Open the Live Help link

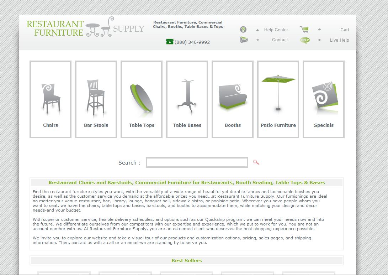[339, 40]
